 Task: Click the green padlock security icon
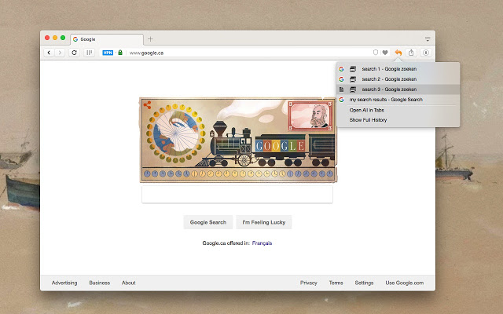pos(120,53)
